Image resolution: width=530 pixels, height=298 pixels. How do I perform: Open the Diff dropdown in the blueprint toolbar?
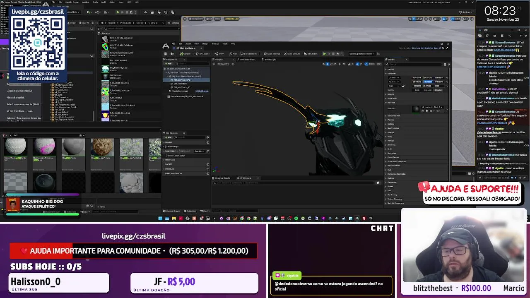(219, 54)
